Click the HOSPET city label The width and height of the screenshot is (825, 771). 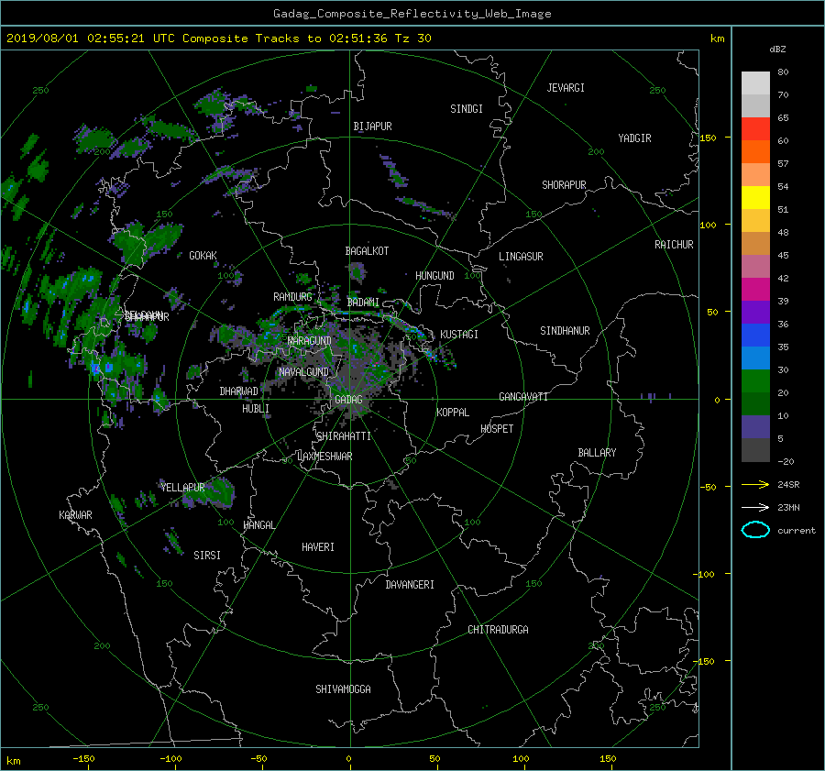coord(497,429)
